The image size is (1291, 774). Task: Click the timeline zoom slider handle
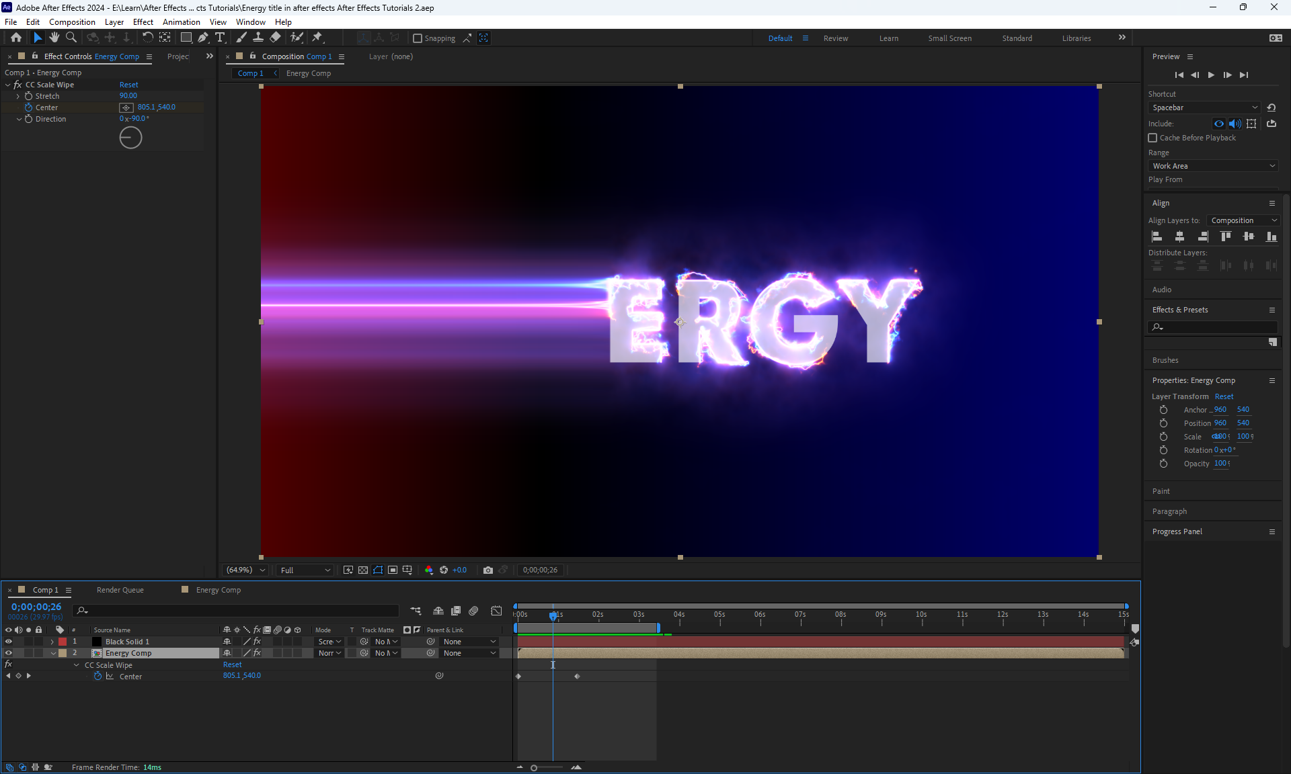534,767
